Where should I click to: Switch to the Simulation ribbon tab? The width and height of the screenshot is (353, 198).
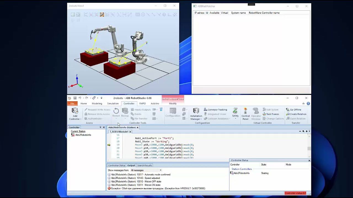click(x=113, y=103)
